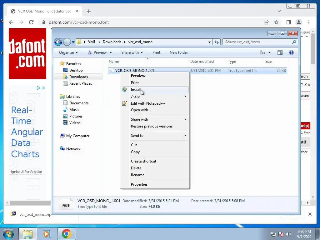320x240 pixels.
Task: Open address bar history dropdown arrow
Action: click(209, 42)
